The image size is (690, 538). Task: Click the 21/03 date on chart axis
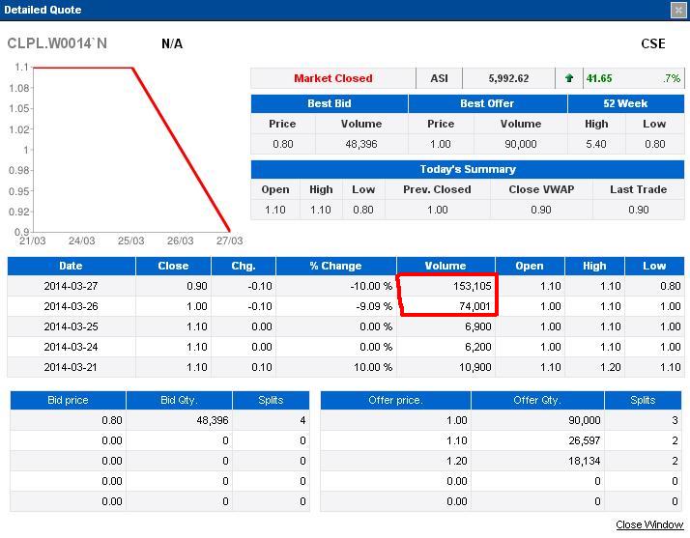[x=33, y=241]
